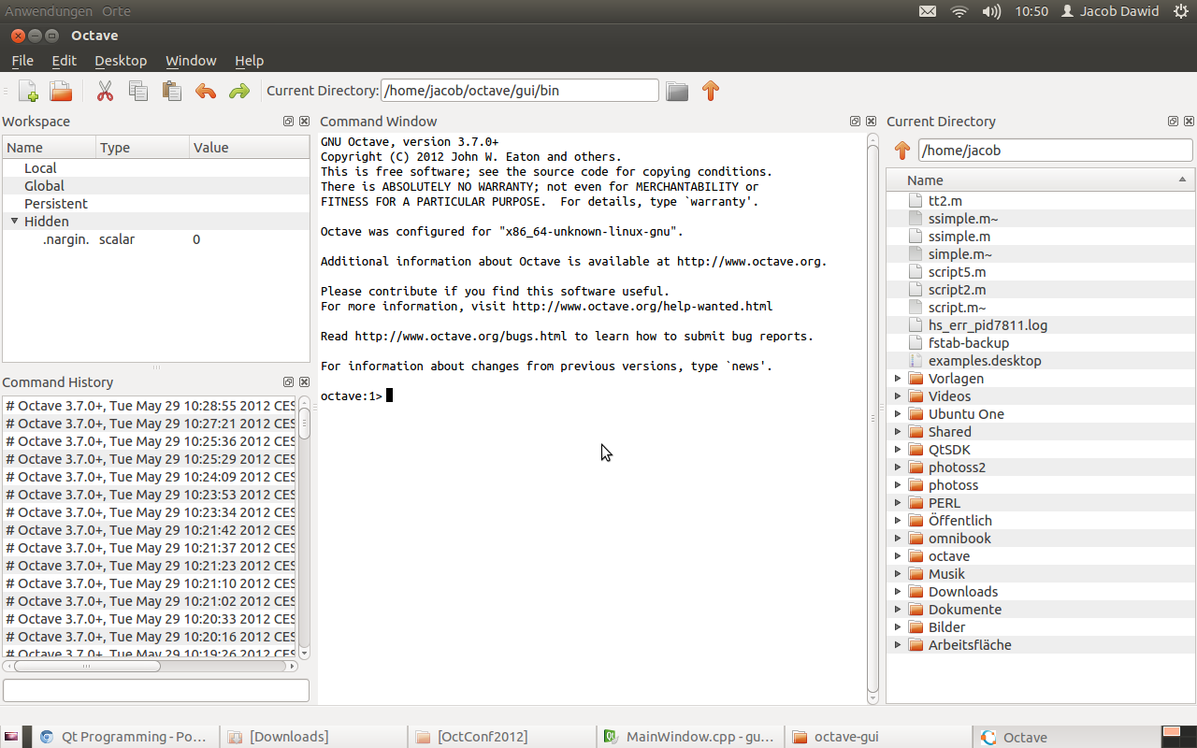Select the Persistent workspace scope row

click(156, 204)
